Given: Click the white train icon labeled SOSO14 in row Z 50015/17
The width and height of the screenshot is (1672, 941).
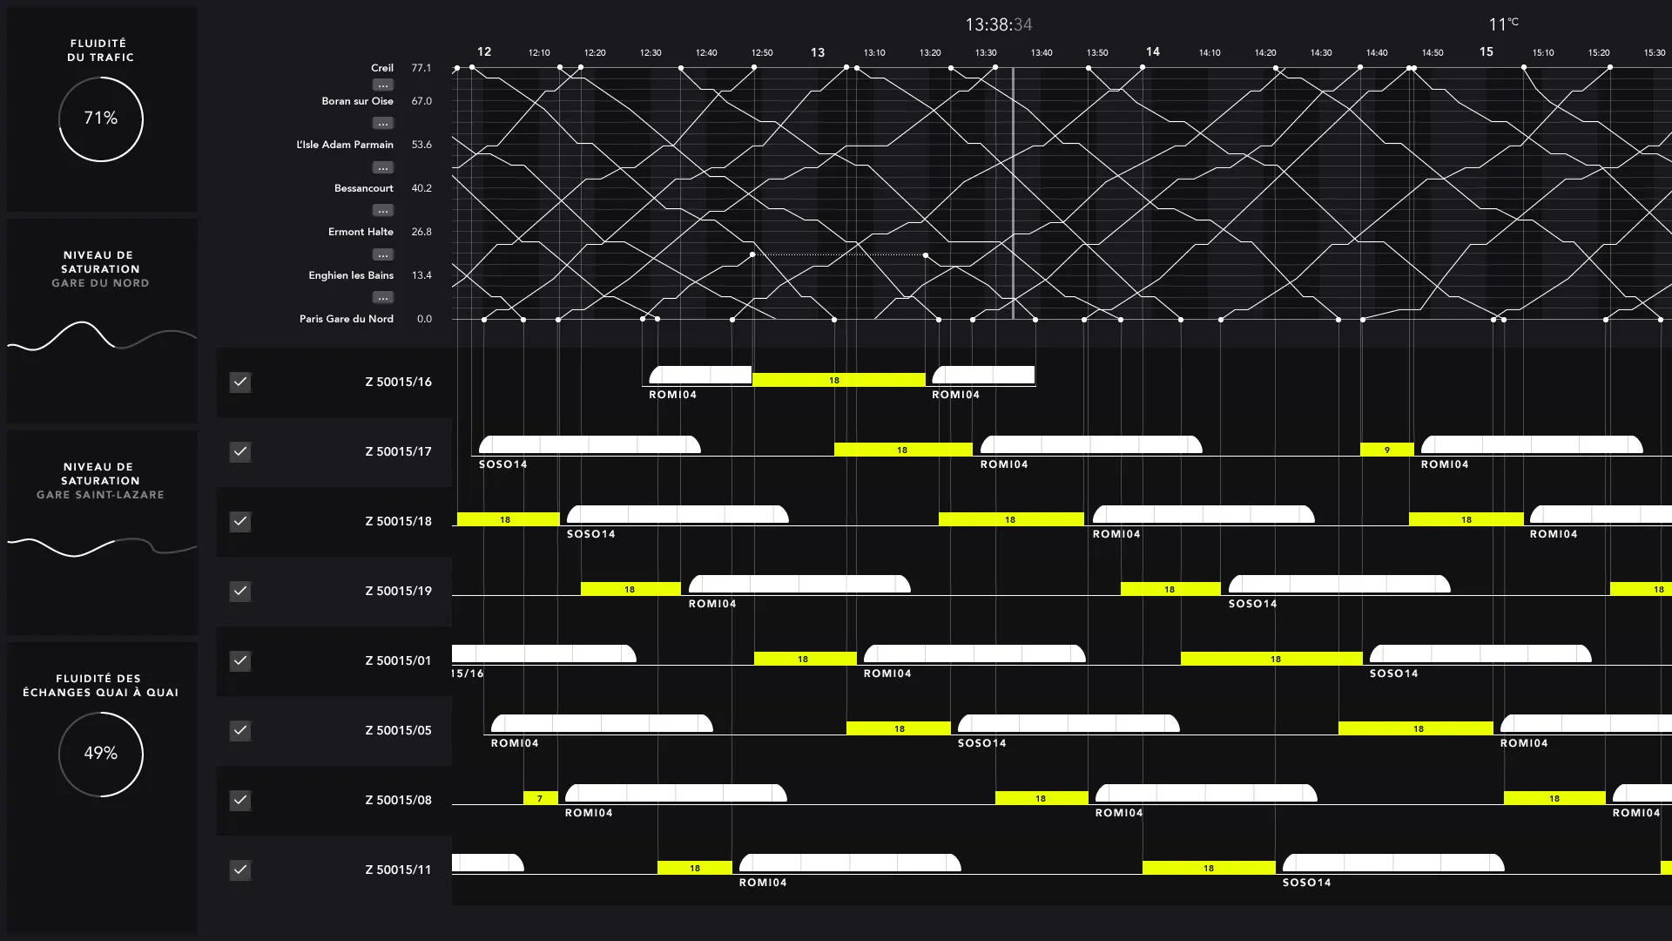Looking at the screenshot, I should pos(589,444).
